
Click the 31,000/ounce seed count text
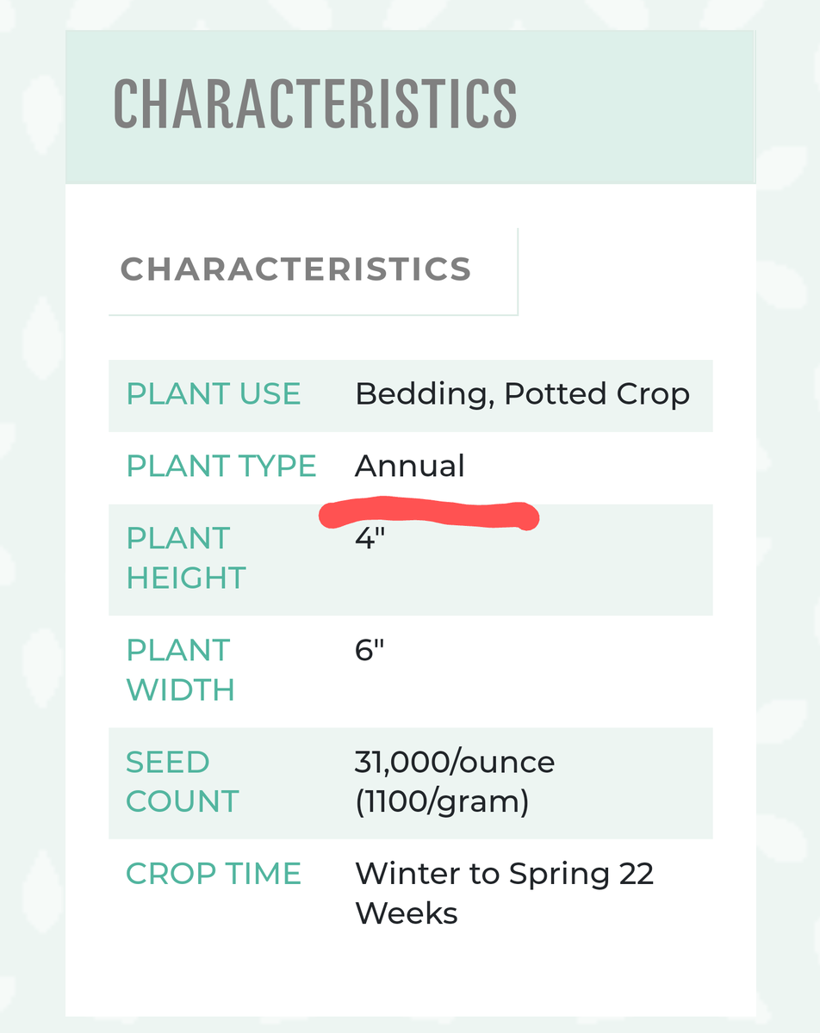(x=455, y=763)
